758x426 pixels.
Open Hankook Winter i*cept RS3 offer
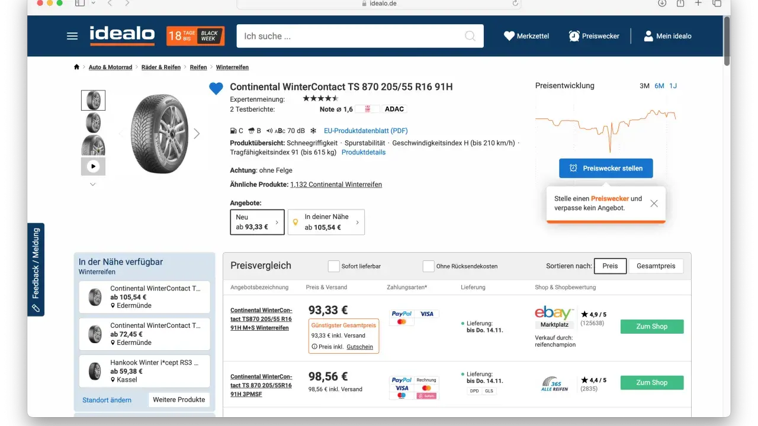click(x=144, y=371)
